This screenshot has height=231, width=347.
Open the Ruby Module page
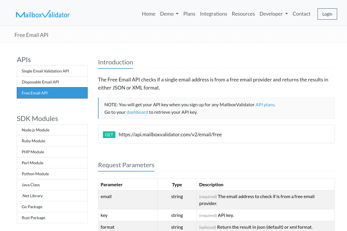pyautogui.click(x=52, y=141)
